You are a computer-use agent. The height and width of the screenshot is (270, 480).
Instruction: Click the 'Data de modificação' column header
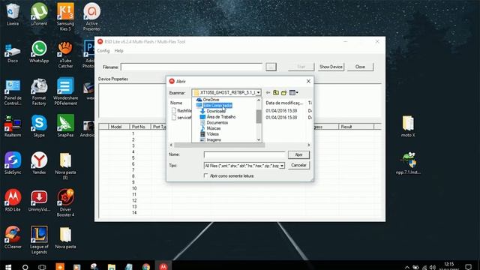[284, 103]
